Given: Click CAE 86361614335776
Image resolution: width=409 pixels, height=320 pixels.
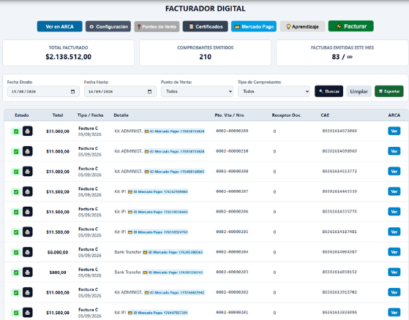Looking at the screenshot, I should coord(339,212).
